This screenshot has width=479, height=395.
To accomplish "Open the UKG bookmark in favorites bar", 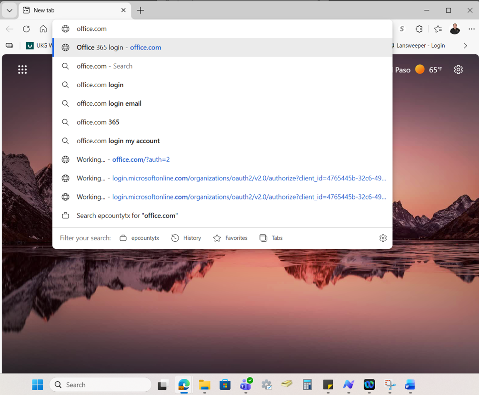I will [x=39, y=46].
